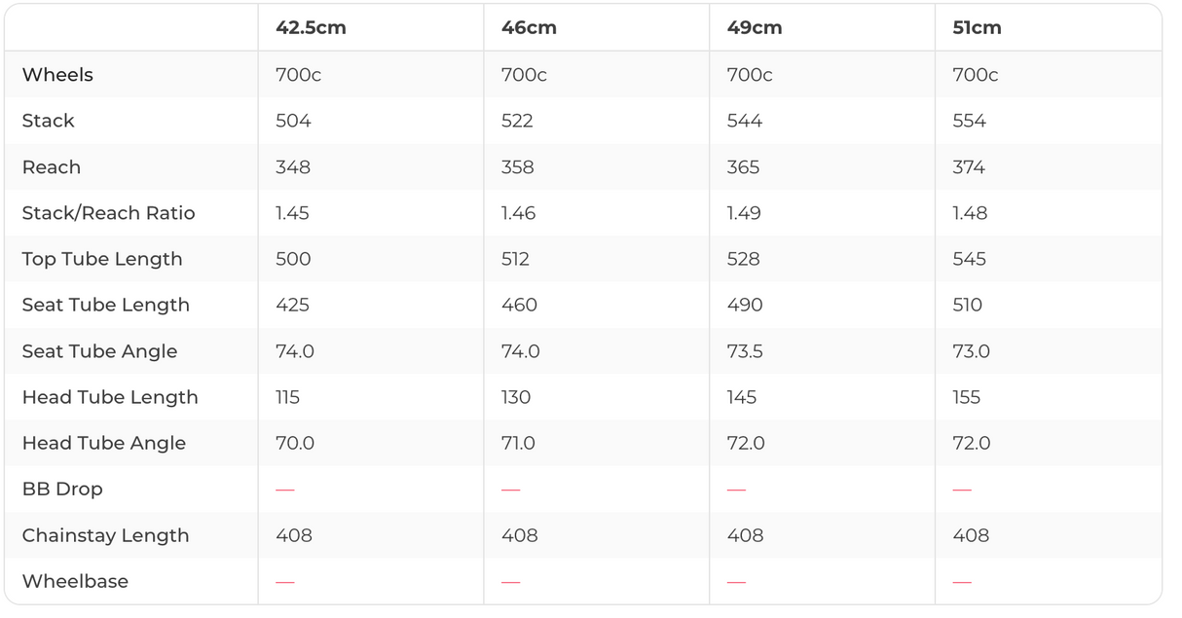Viewport: 1182px width, 618px height.
Task: Select the Reach value 374
Action: 969,167
